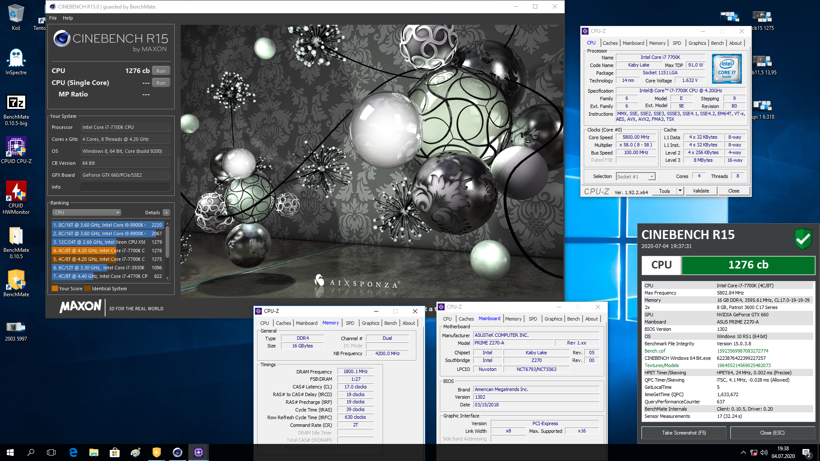820x461 pixels.
Task: Open the '2003 5997' screenshot file icon
Action: click(16, 332)
